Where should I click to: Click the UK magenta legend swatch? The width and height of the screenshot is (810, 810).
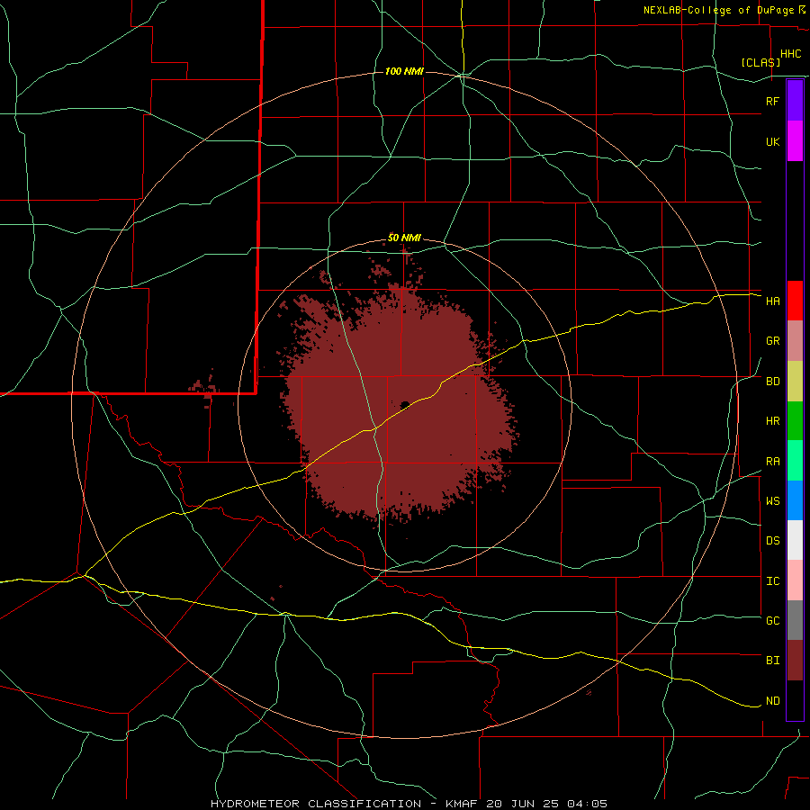tap(795, 141)
